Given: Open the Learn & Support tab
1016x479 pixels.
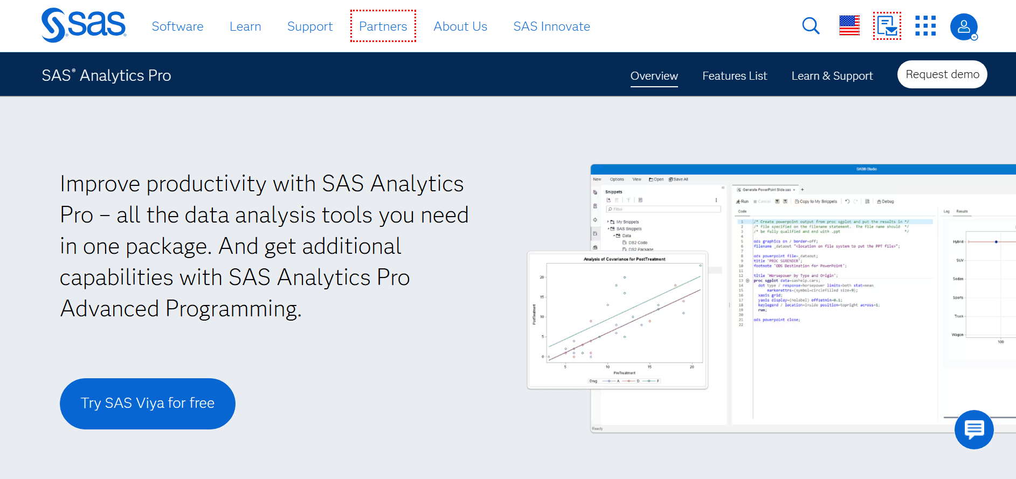Looking at the screenshot, I should pyautogui.click(x=832, y=76).
